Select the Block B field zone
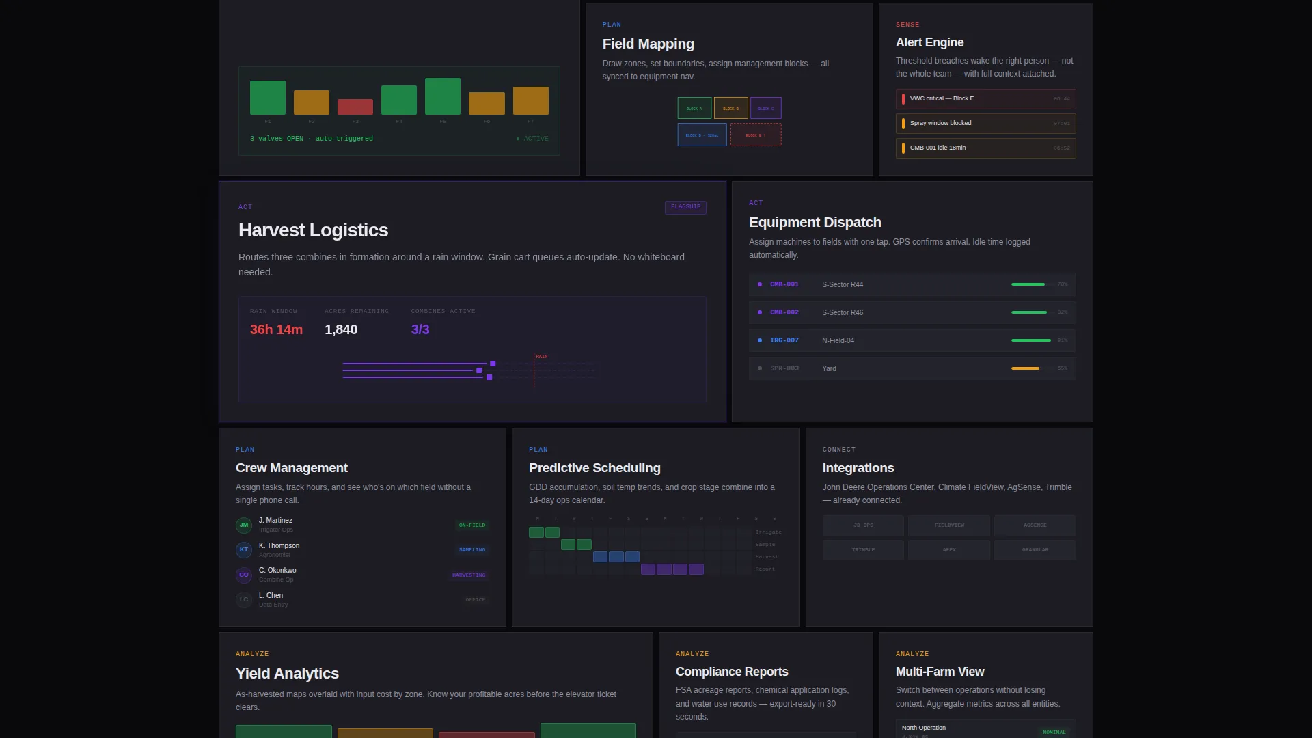Screen dimensions: 1312x738 tap(731, 108)
